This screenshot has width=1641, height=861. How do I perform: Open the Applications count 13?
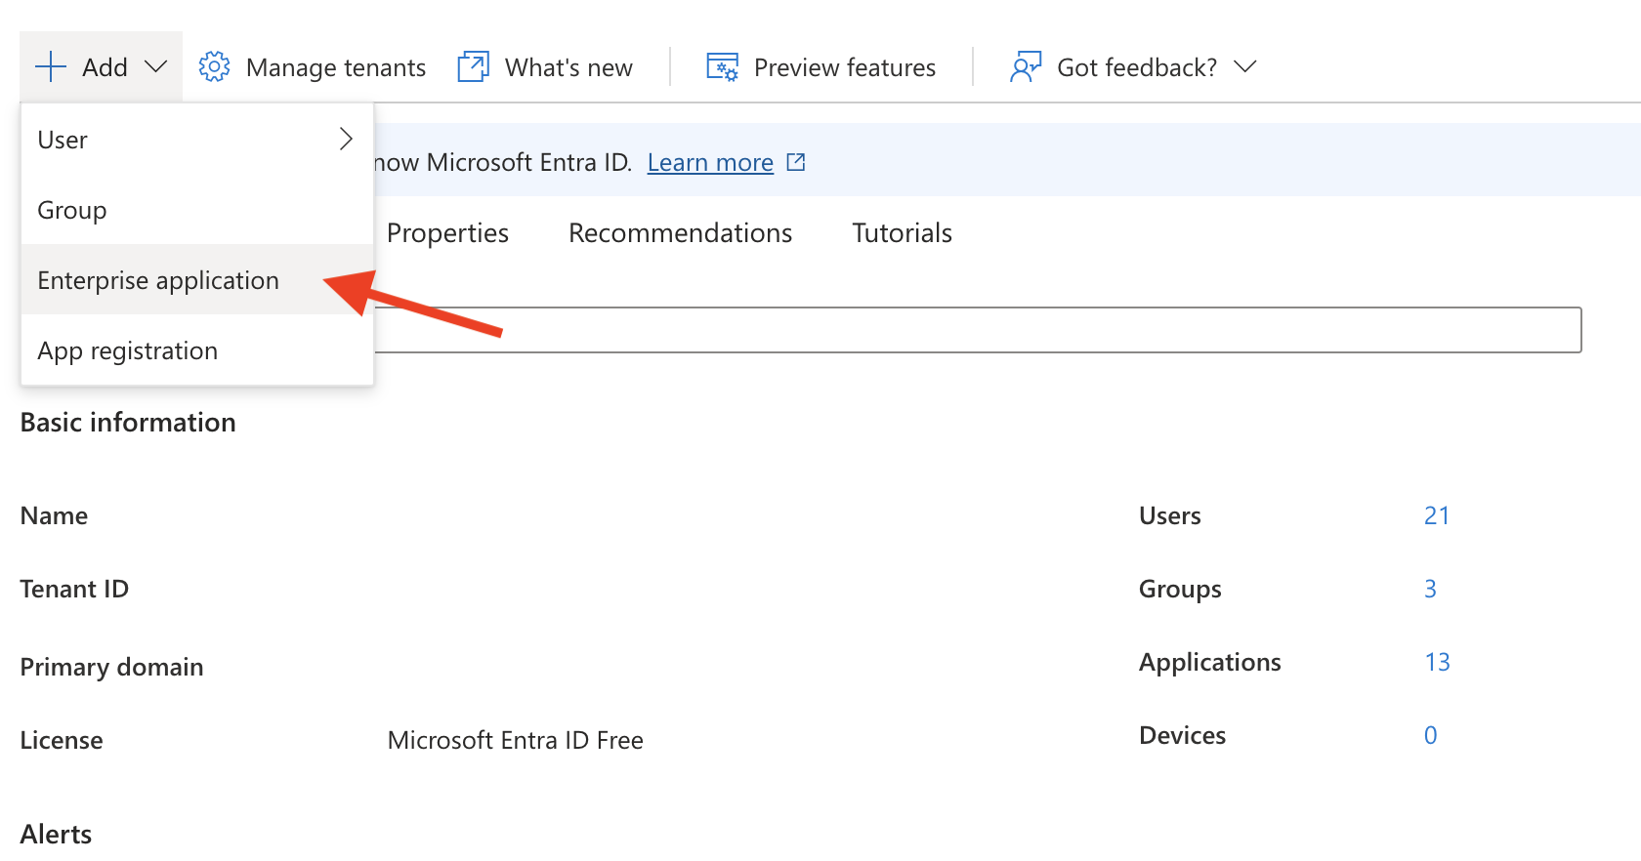point(1437,662)
